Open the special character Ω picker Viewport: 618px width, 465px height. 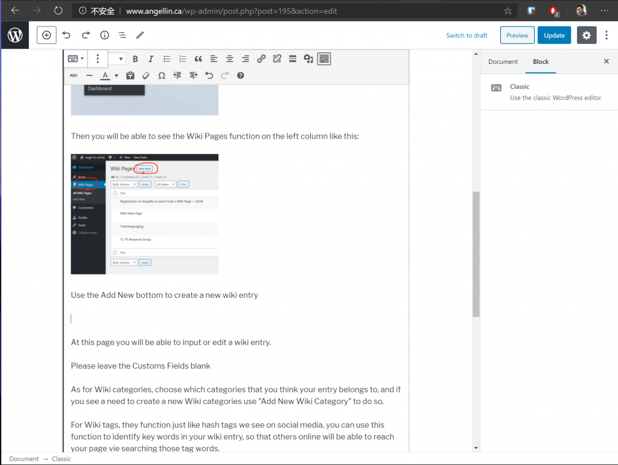pos(161,75)
